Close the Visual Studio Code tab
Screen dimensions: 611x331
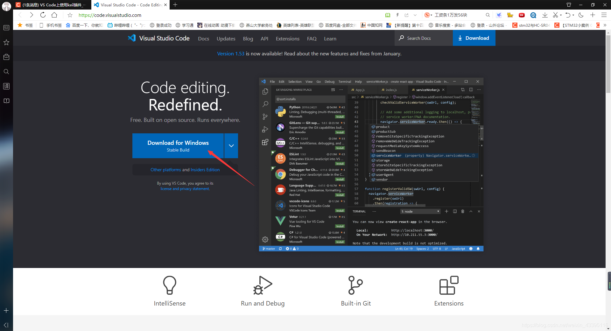click(165, 5)
